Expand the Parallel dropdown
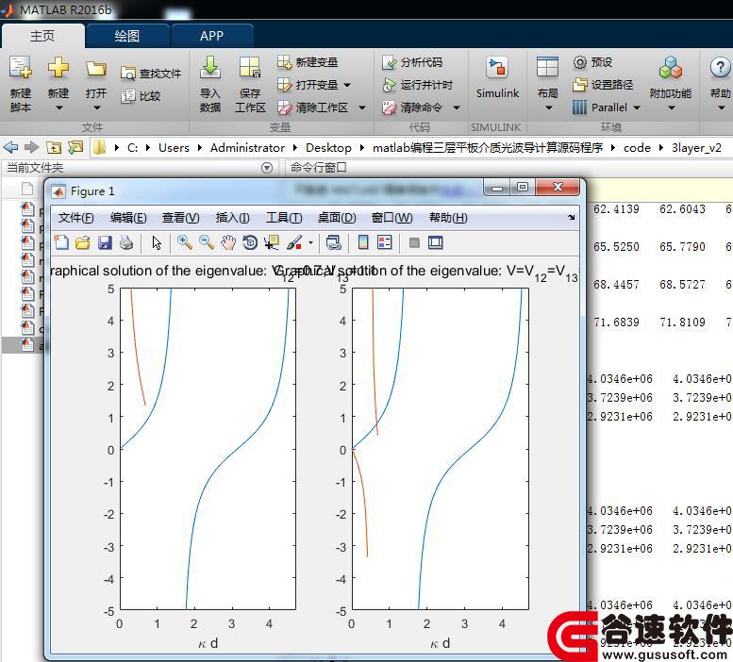This screenshot has width=733, height=662. coord(637,108)
